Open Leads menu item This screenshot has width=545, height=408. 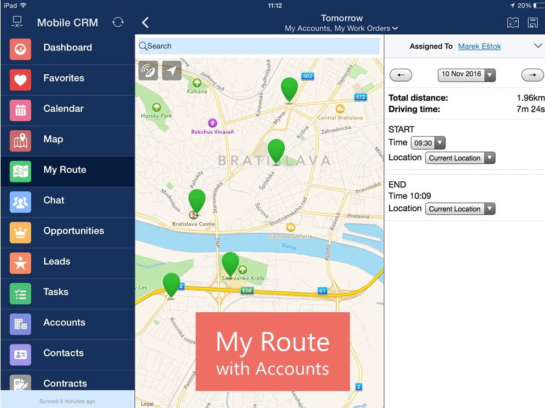coord(67,263)
